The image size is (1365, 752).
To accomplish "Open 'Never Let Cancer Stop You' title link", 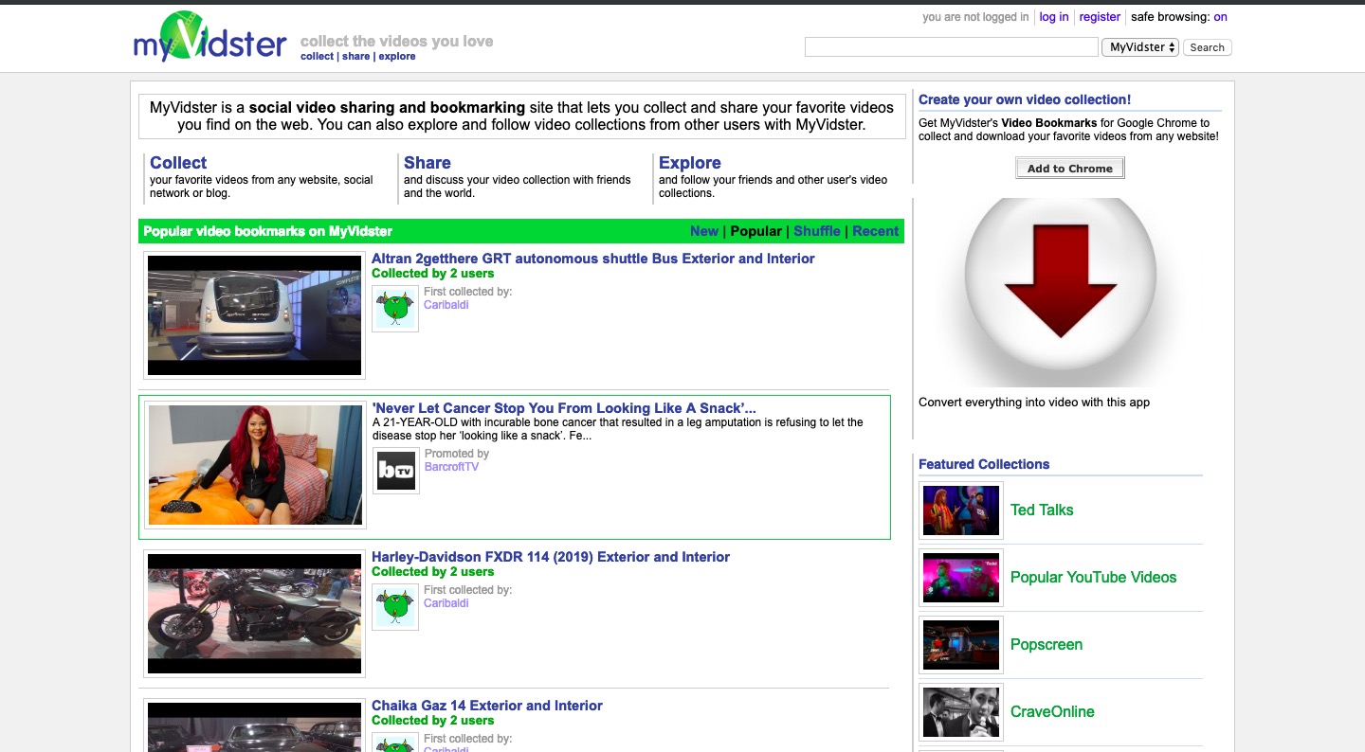I will point(564,408).
